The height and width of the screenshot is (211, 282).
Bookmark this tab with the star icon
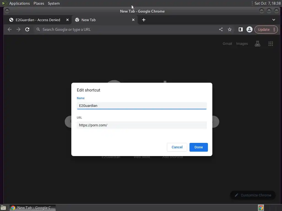click(x=230, y=29)
